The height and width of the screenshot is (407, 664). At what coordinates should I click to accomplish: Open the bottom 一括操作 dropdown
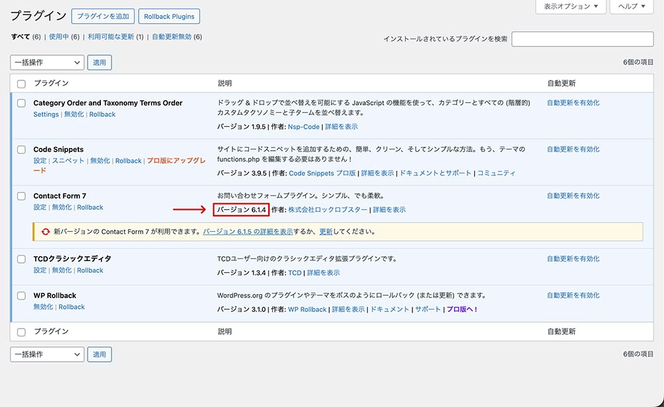47,355
